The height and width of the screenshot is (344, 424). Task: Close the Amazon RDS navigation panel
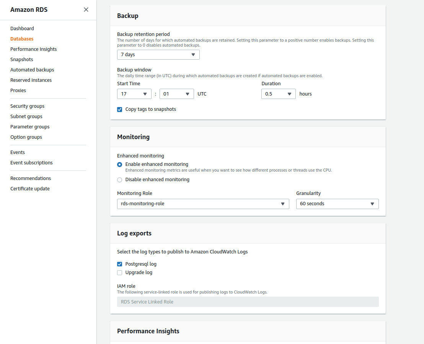click(86, 10)
